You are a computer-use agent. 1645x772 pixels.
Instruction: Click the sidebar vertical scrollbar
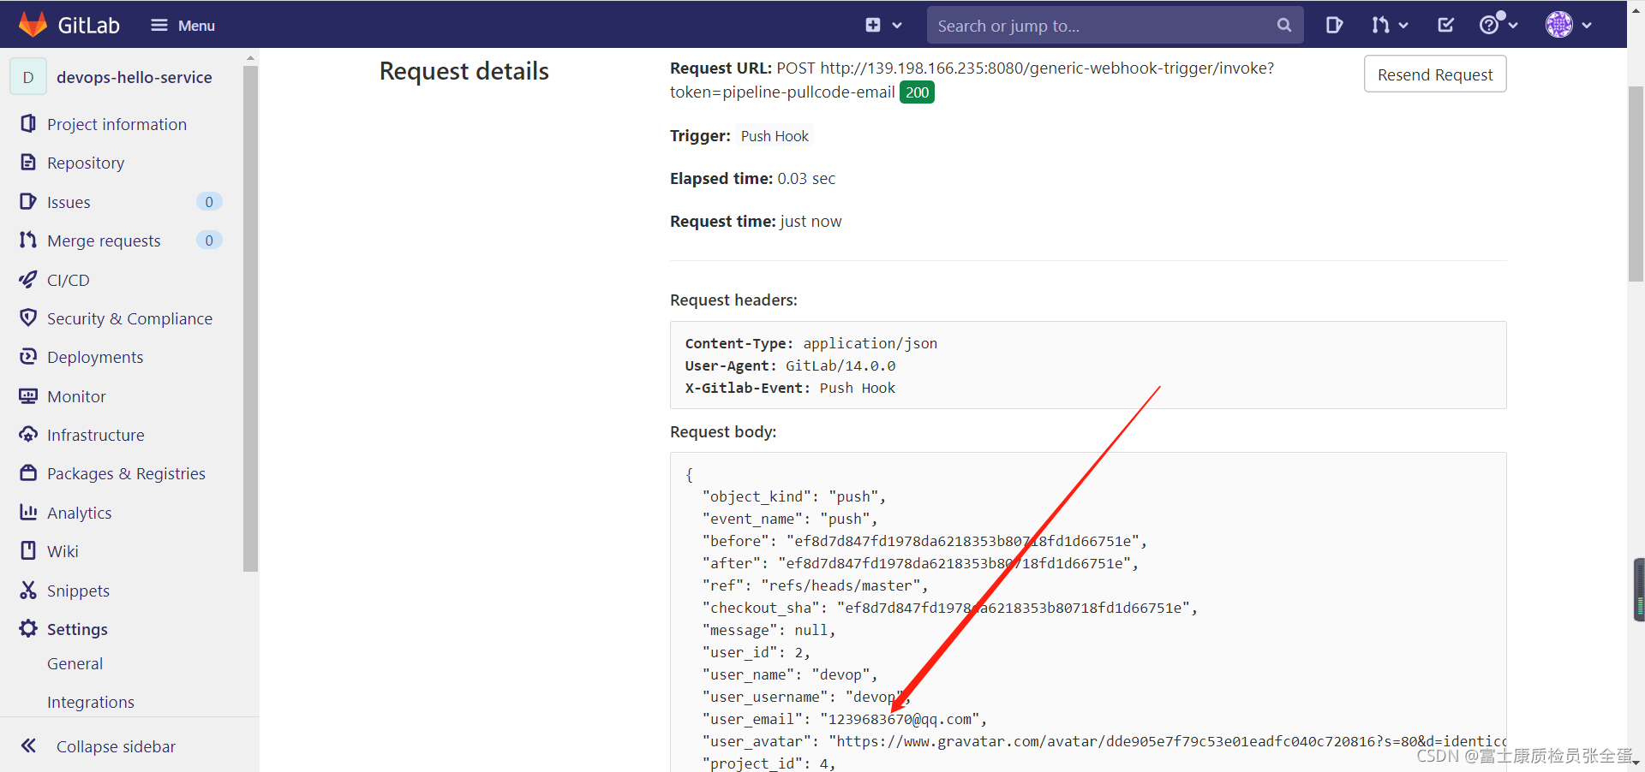click(x=250, y=318)
